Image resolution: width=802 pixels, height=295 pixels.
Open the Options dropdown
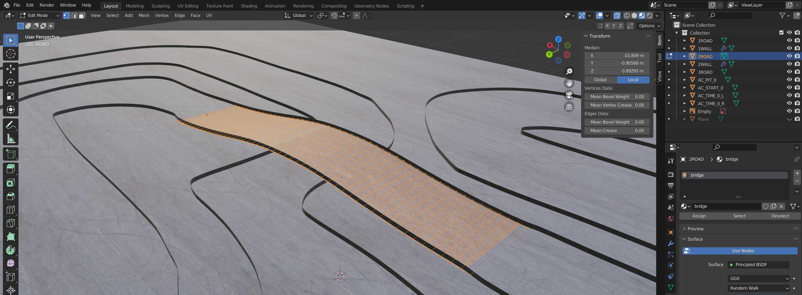[x=649, y=26]
